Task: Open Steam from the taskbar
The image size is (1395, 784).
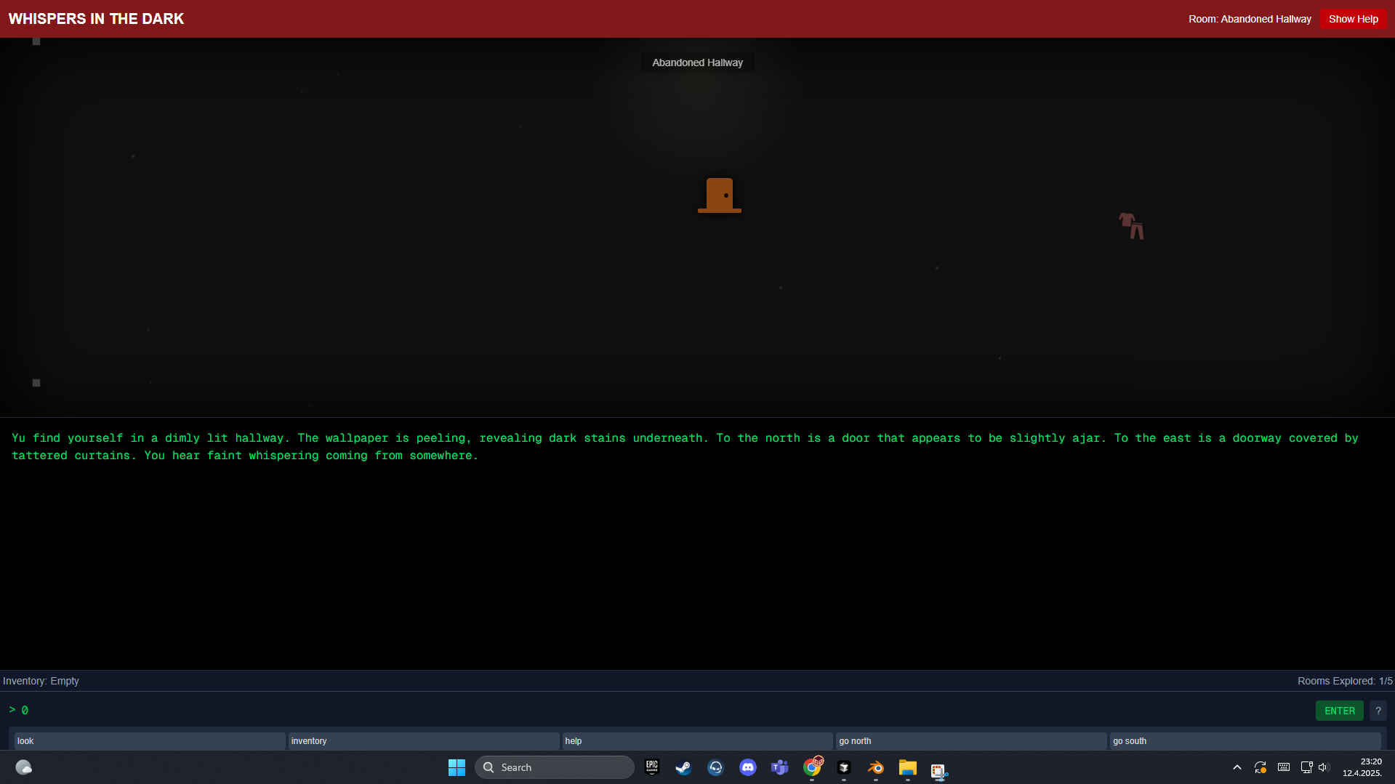Action: click(x=683, y=767)
